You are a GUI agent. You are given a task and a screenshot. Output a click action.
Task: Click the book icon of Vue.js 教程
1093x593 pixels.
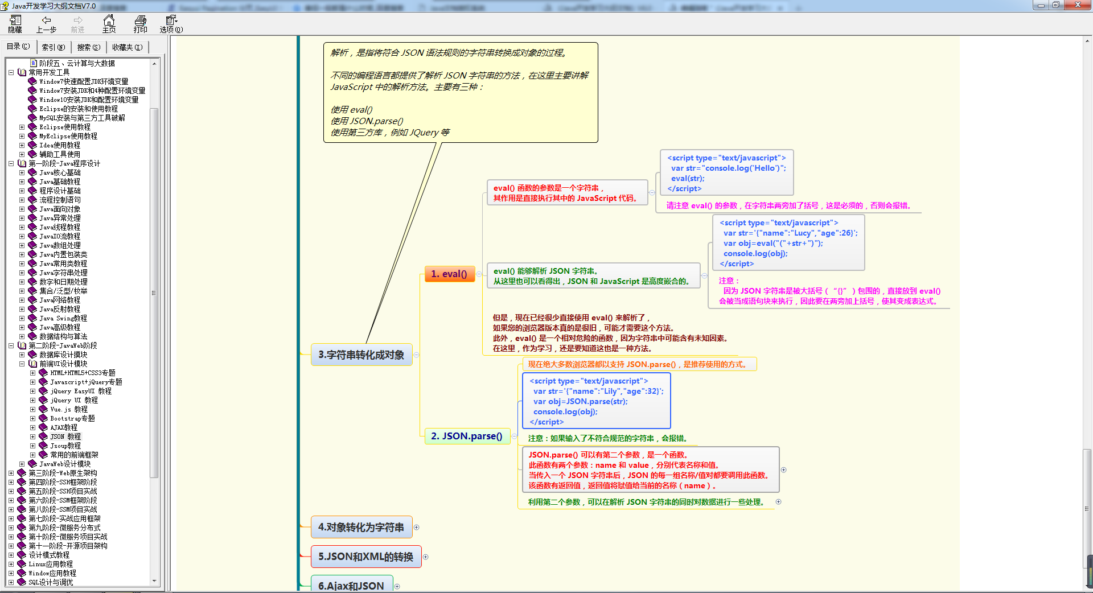coord(43,409)
